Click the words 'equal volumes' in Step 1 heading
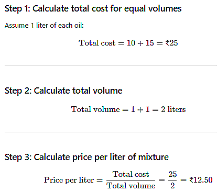217x192 pixels. point(153,9)
